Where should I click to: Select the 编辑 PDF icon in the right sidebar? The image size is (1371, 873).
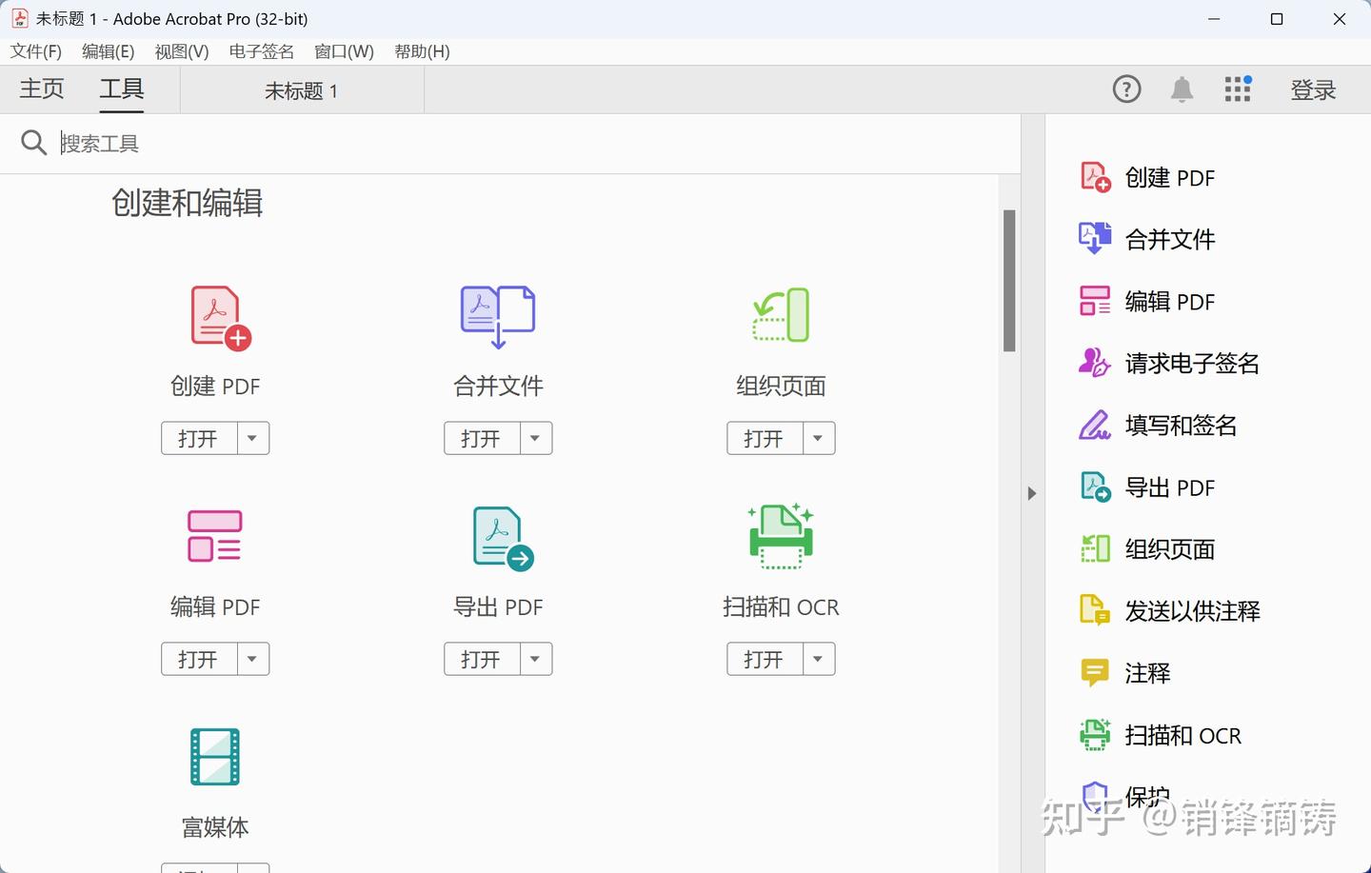click(x=1095, y=301)
